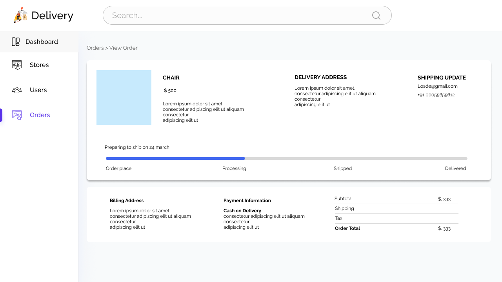Select the Orders menu label
The image size is (502, 282).
pyautogui.click(x=40, y=115)
